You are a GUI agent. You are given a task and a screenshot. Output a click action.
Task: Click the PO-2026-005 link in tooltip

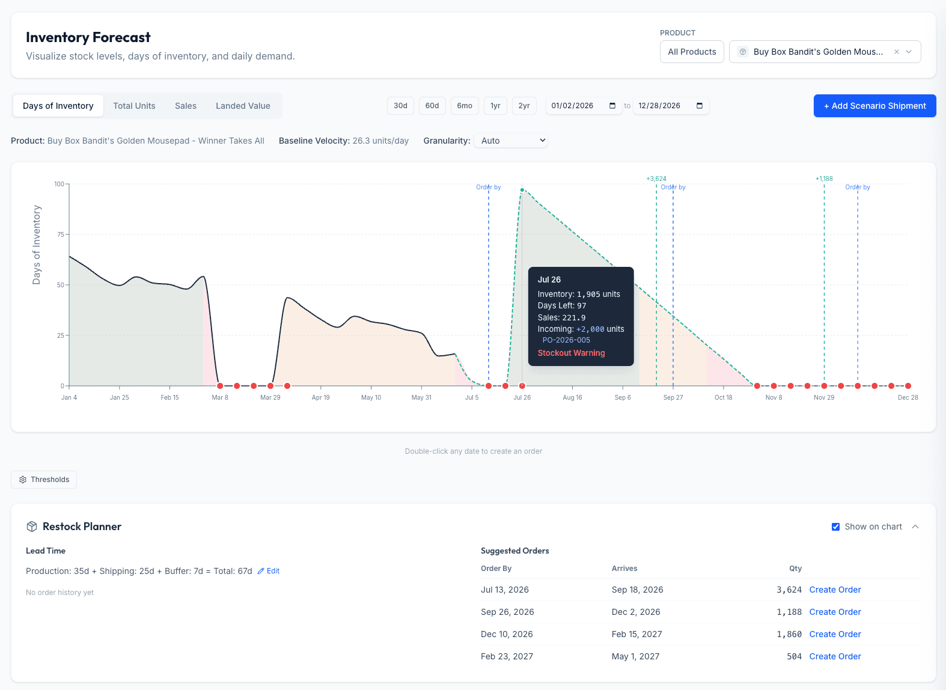point(566,340)
